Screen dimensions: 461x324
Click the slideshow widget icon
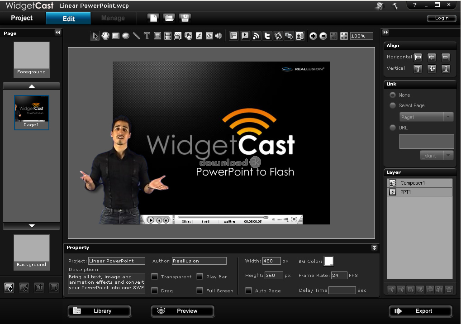[x=289, y=36]
